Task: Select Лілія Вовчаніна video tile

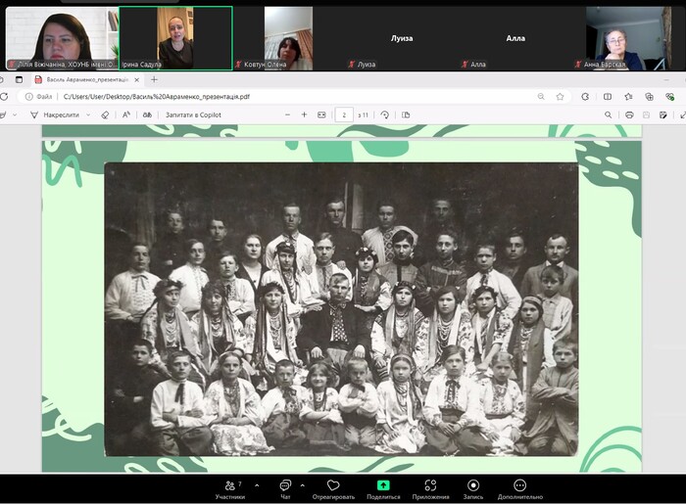Action: click(62, 38)
